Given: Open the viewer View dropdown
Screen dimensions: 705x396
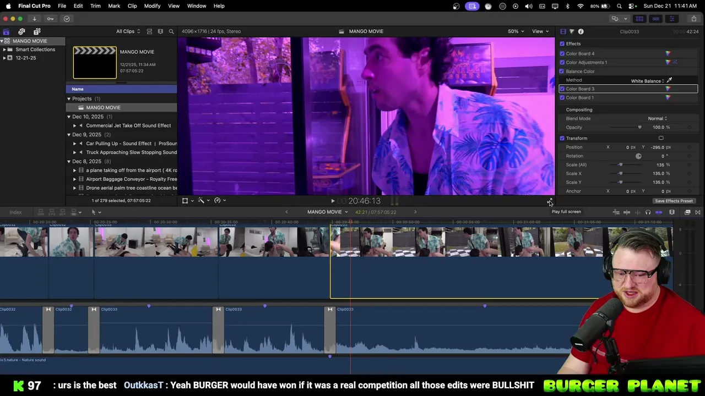Looking at the screenshot, I should coord(540,31).
